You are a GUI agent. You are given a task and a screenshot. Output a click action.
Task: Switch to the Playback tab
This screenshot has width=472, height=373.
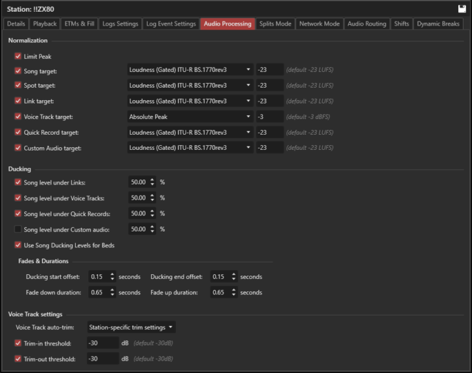45,23
